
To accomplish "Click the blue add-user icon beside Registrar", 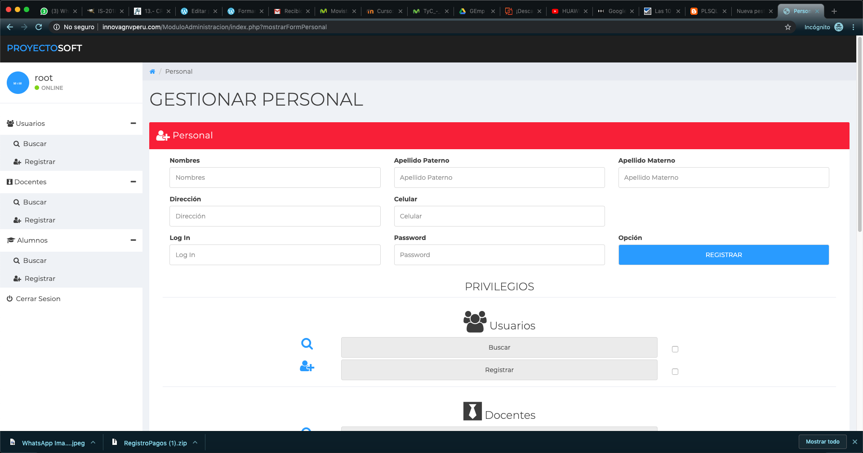I will tap(307, 367).
